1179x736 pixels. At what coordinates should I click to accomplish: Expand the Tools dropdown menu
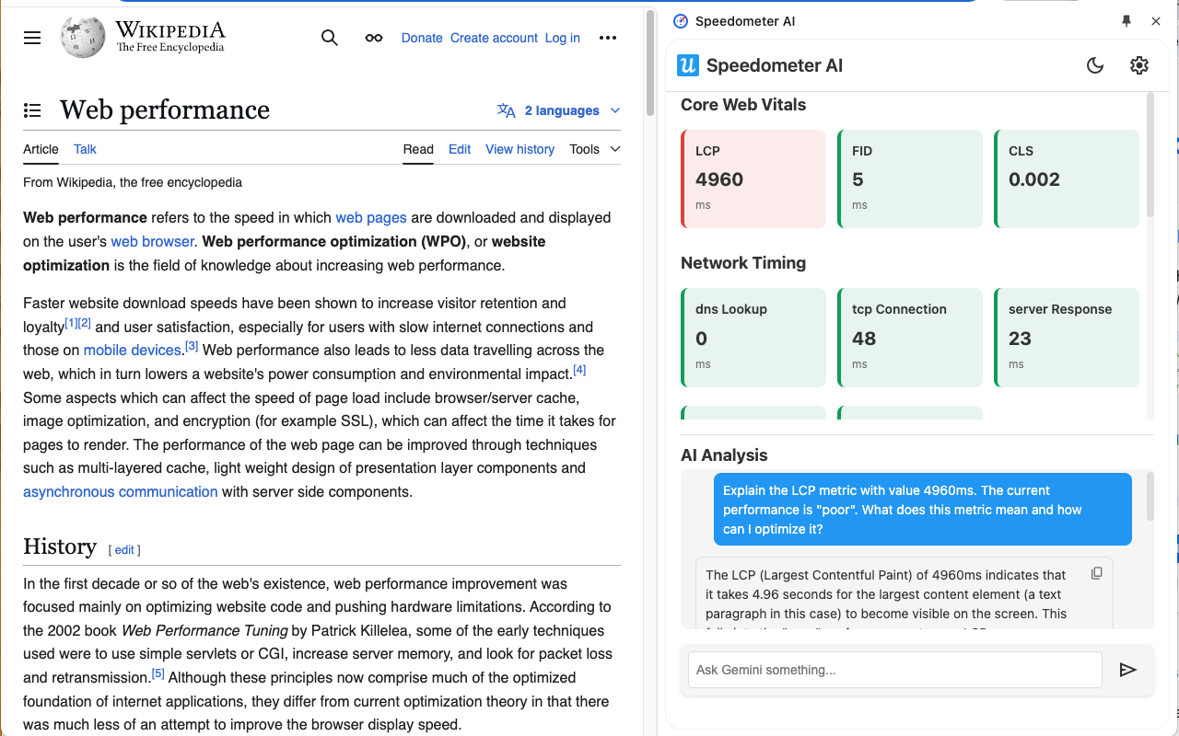click(x=595, y=149)
